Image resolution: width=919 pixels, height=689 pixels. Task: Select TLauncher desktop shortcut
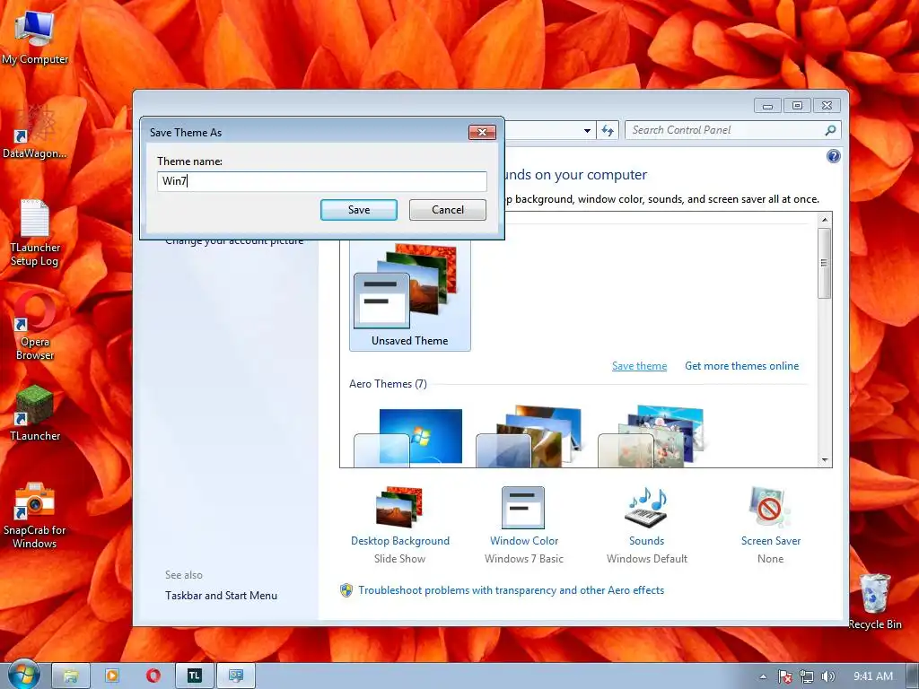point(35,414)
